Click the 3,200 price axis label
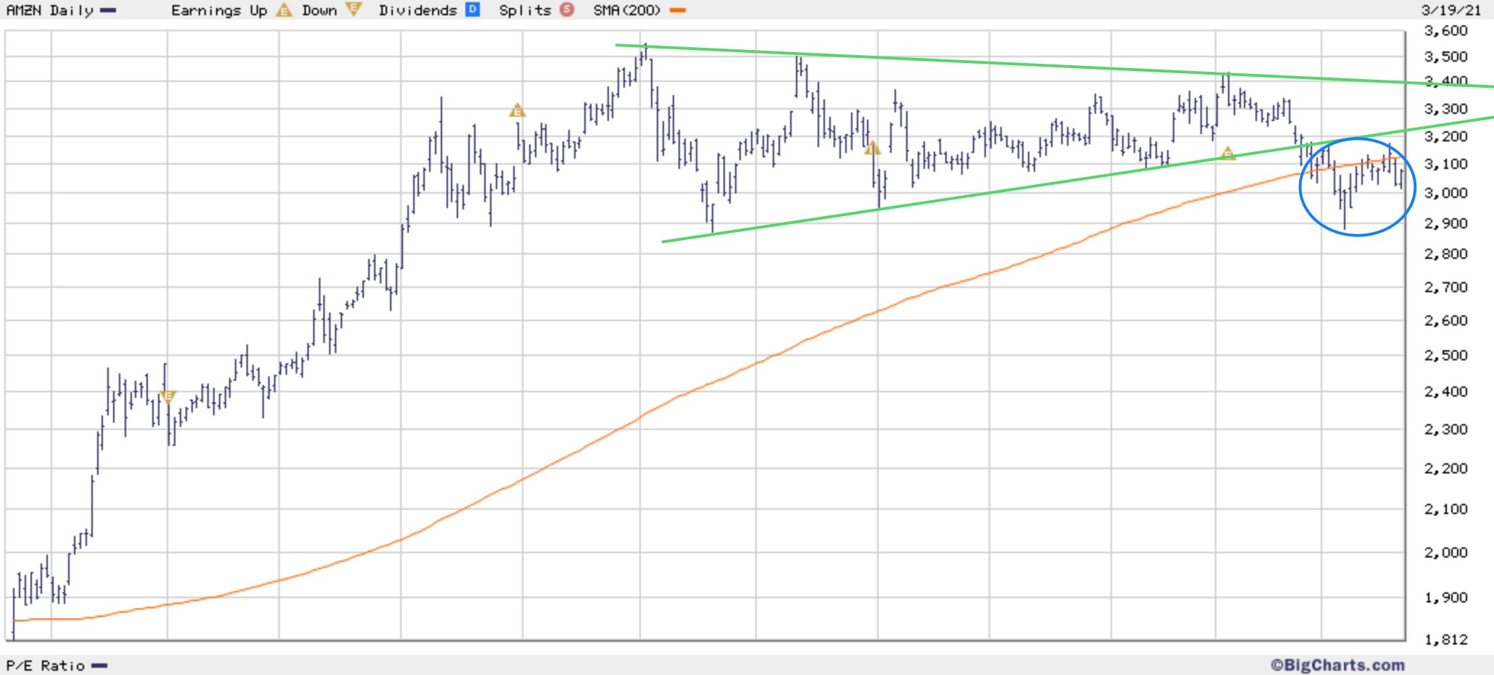The image size is (1494, 675). 1445,137
